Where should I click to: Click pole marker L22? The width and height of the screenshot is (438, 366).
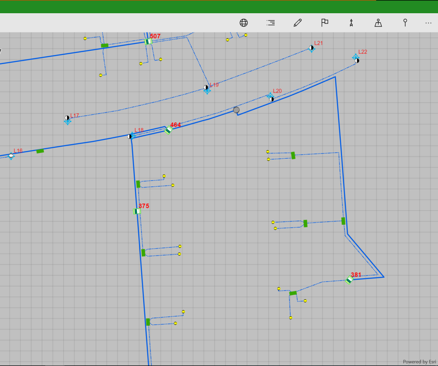(x=356, y=59)
